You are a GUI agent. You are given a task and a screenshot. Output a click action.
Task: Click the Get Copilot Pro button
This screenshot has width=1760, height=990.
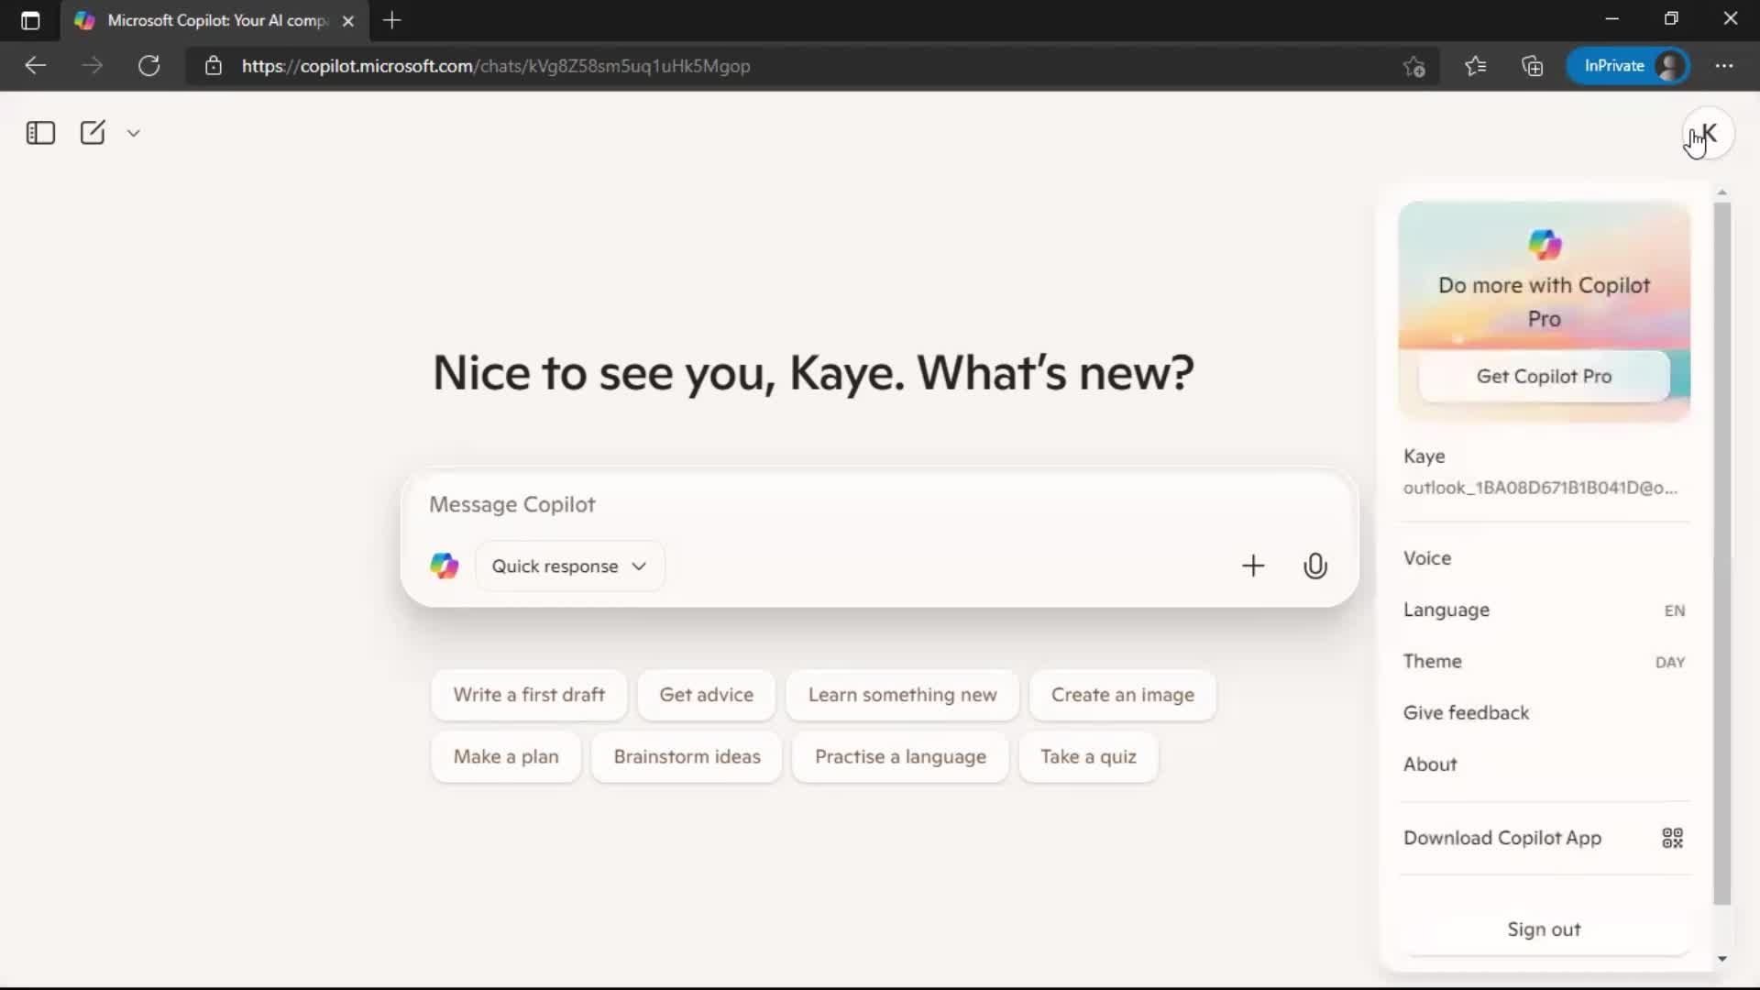tap(1544, 376)
